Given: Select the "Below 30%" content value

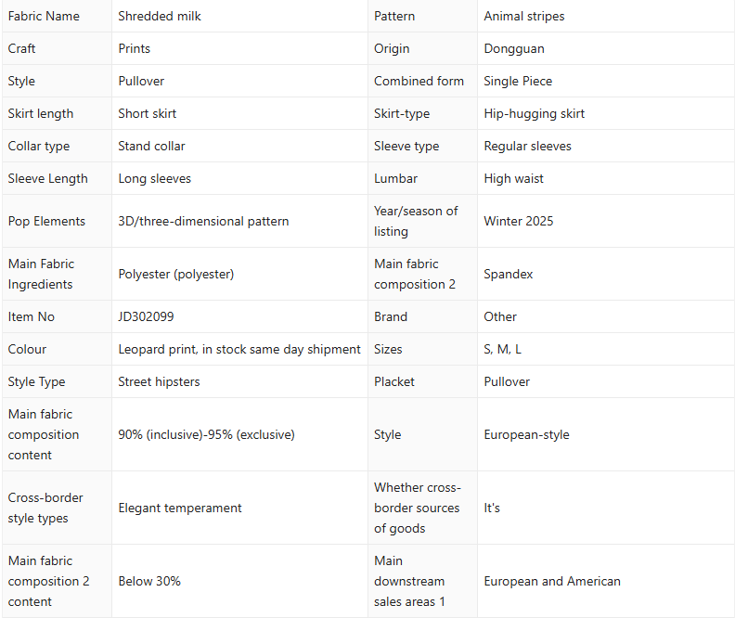Looking at the screenshot, I should pos(149,581).
